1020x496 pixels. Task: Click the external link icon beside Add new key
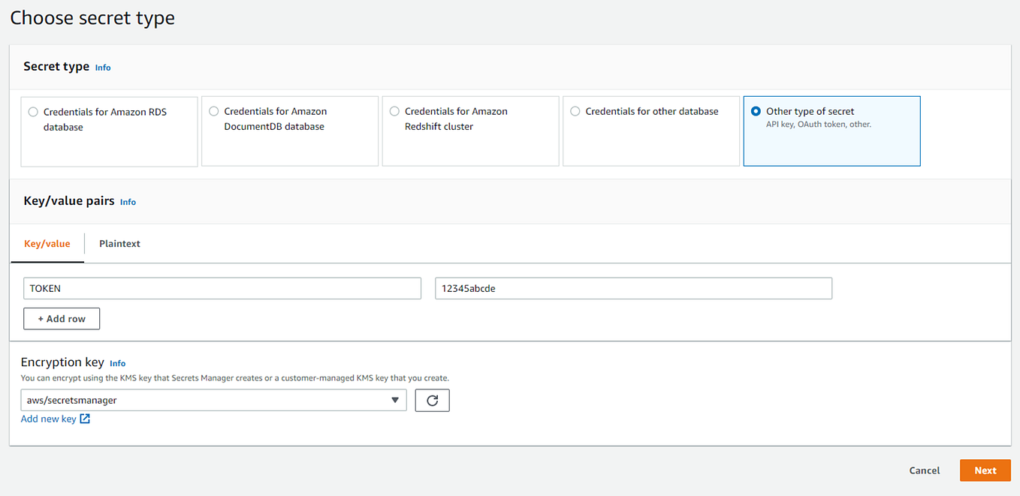(x=85, y=419)
